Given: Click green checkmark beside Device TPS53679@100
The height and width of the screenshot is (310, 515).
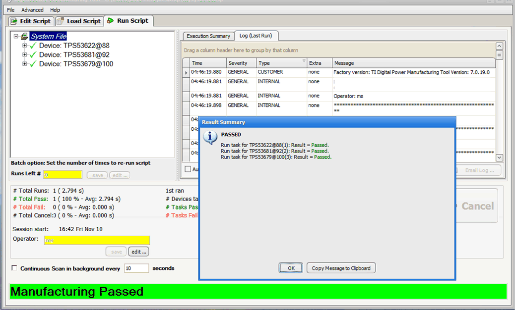Looking at the screenshot, I should 33,64.
